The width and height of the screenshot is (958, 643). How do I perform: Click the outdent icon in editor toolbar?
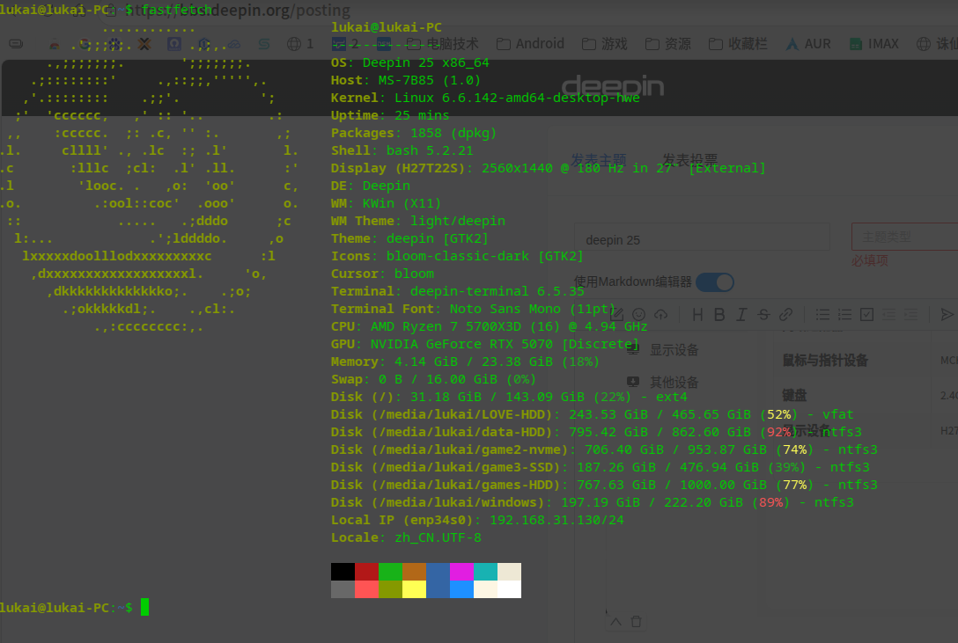(x=888, y=314)
